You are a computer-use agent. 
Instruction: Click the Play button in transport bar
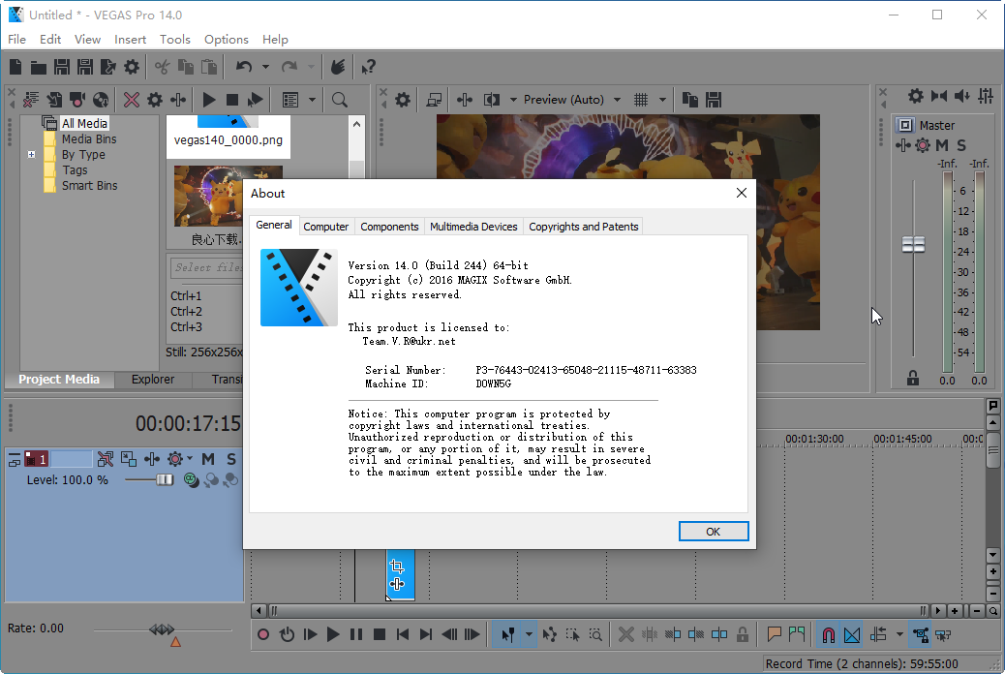pyautogui.click(x=333, y=635)
